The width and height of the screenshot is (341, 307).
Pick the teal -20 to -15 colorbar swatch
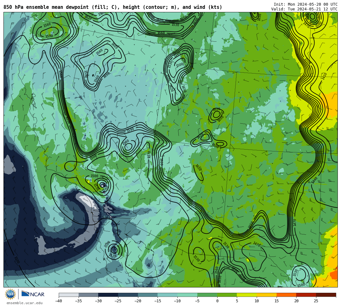[x=148, y=295]
